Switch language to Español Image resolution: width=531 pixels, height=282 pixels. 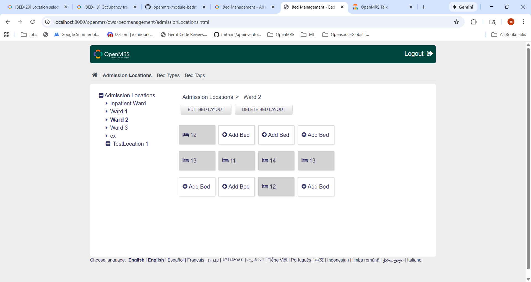(175, 260)
